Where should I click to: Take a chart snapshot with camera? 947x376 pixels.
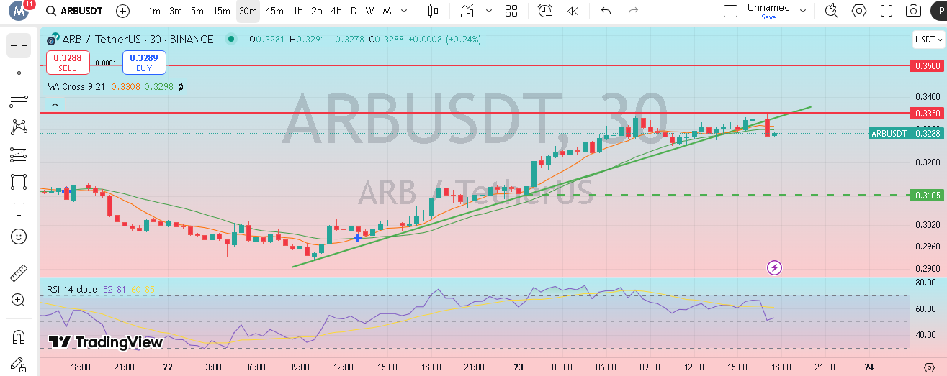914,11
